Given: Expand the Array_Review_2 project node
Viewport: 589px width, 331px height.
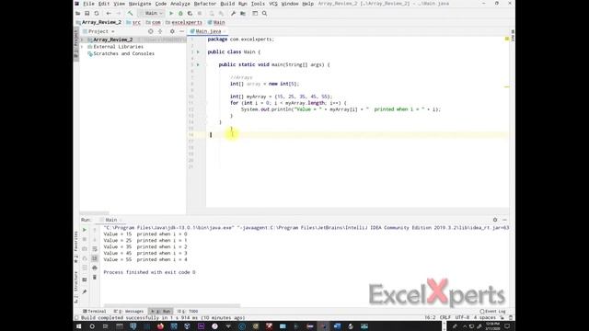Looking at the screenshot, I should [82, 40].
